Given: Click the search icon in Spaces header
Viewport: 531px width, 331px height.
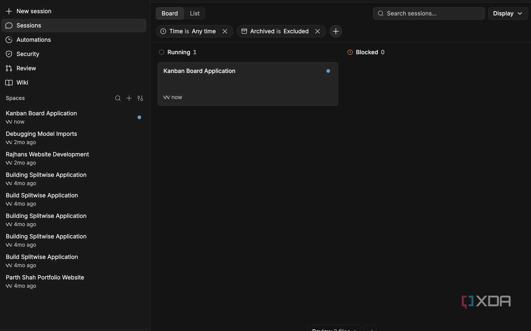Looking at the screenshot, I should (118, 98).
